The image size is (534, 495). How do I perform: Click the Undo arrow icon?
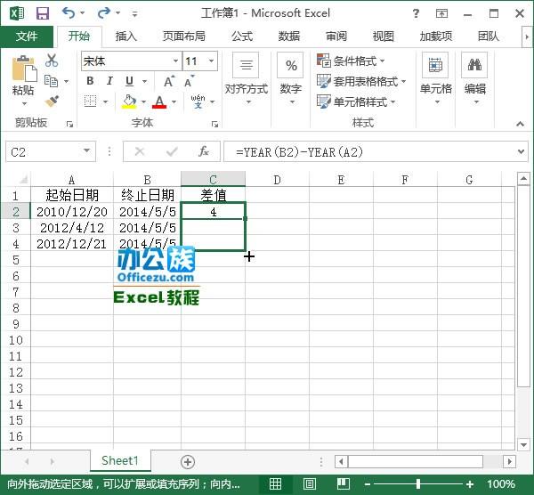(x=69, y=13)
